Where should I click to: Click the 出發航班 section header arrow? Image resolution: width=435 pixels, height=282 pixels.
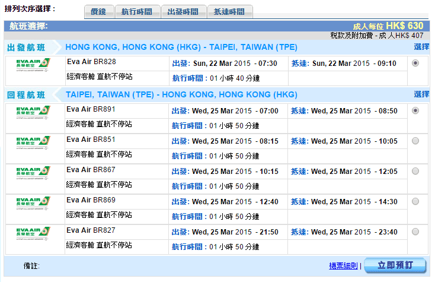[55, 47]
